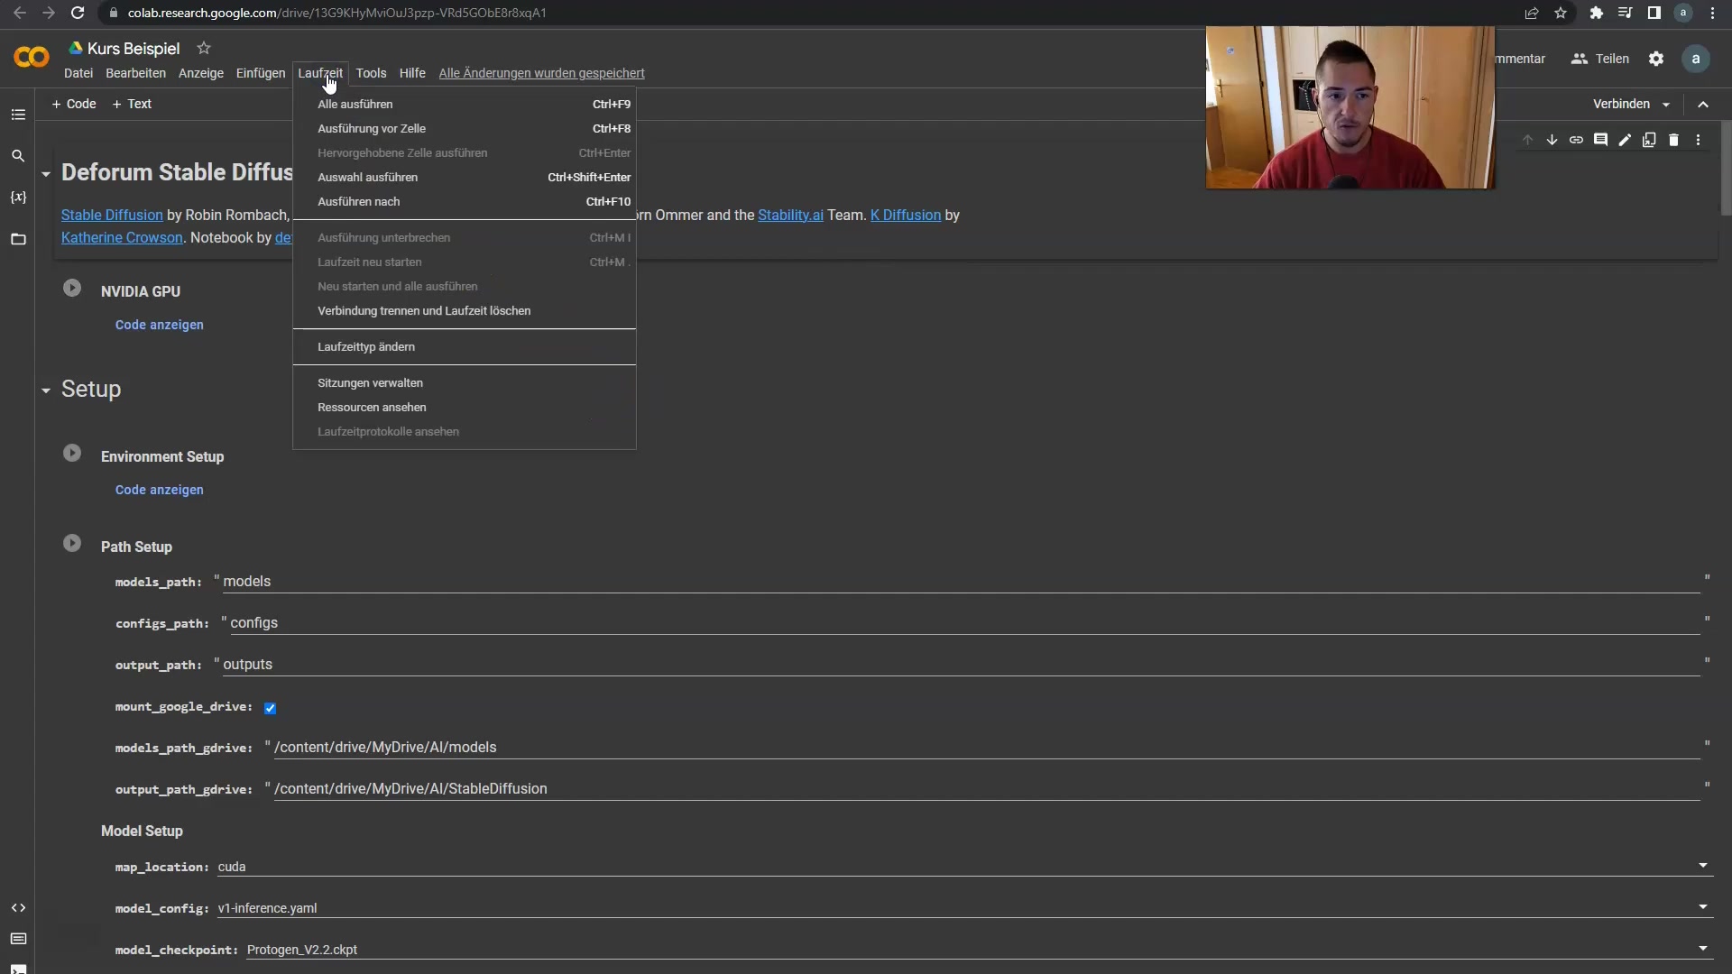Open the Files folder icon in sidebar
Screen dimensions: 1732x974
[18, 239]
